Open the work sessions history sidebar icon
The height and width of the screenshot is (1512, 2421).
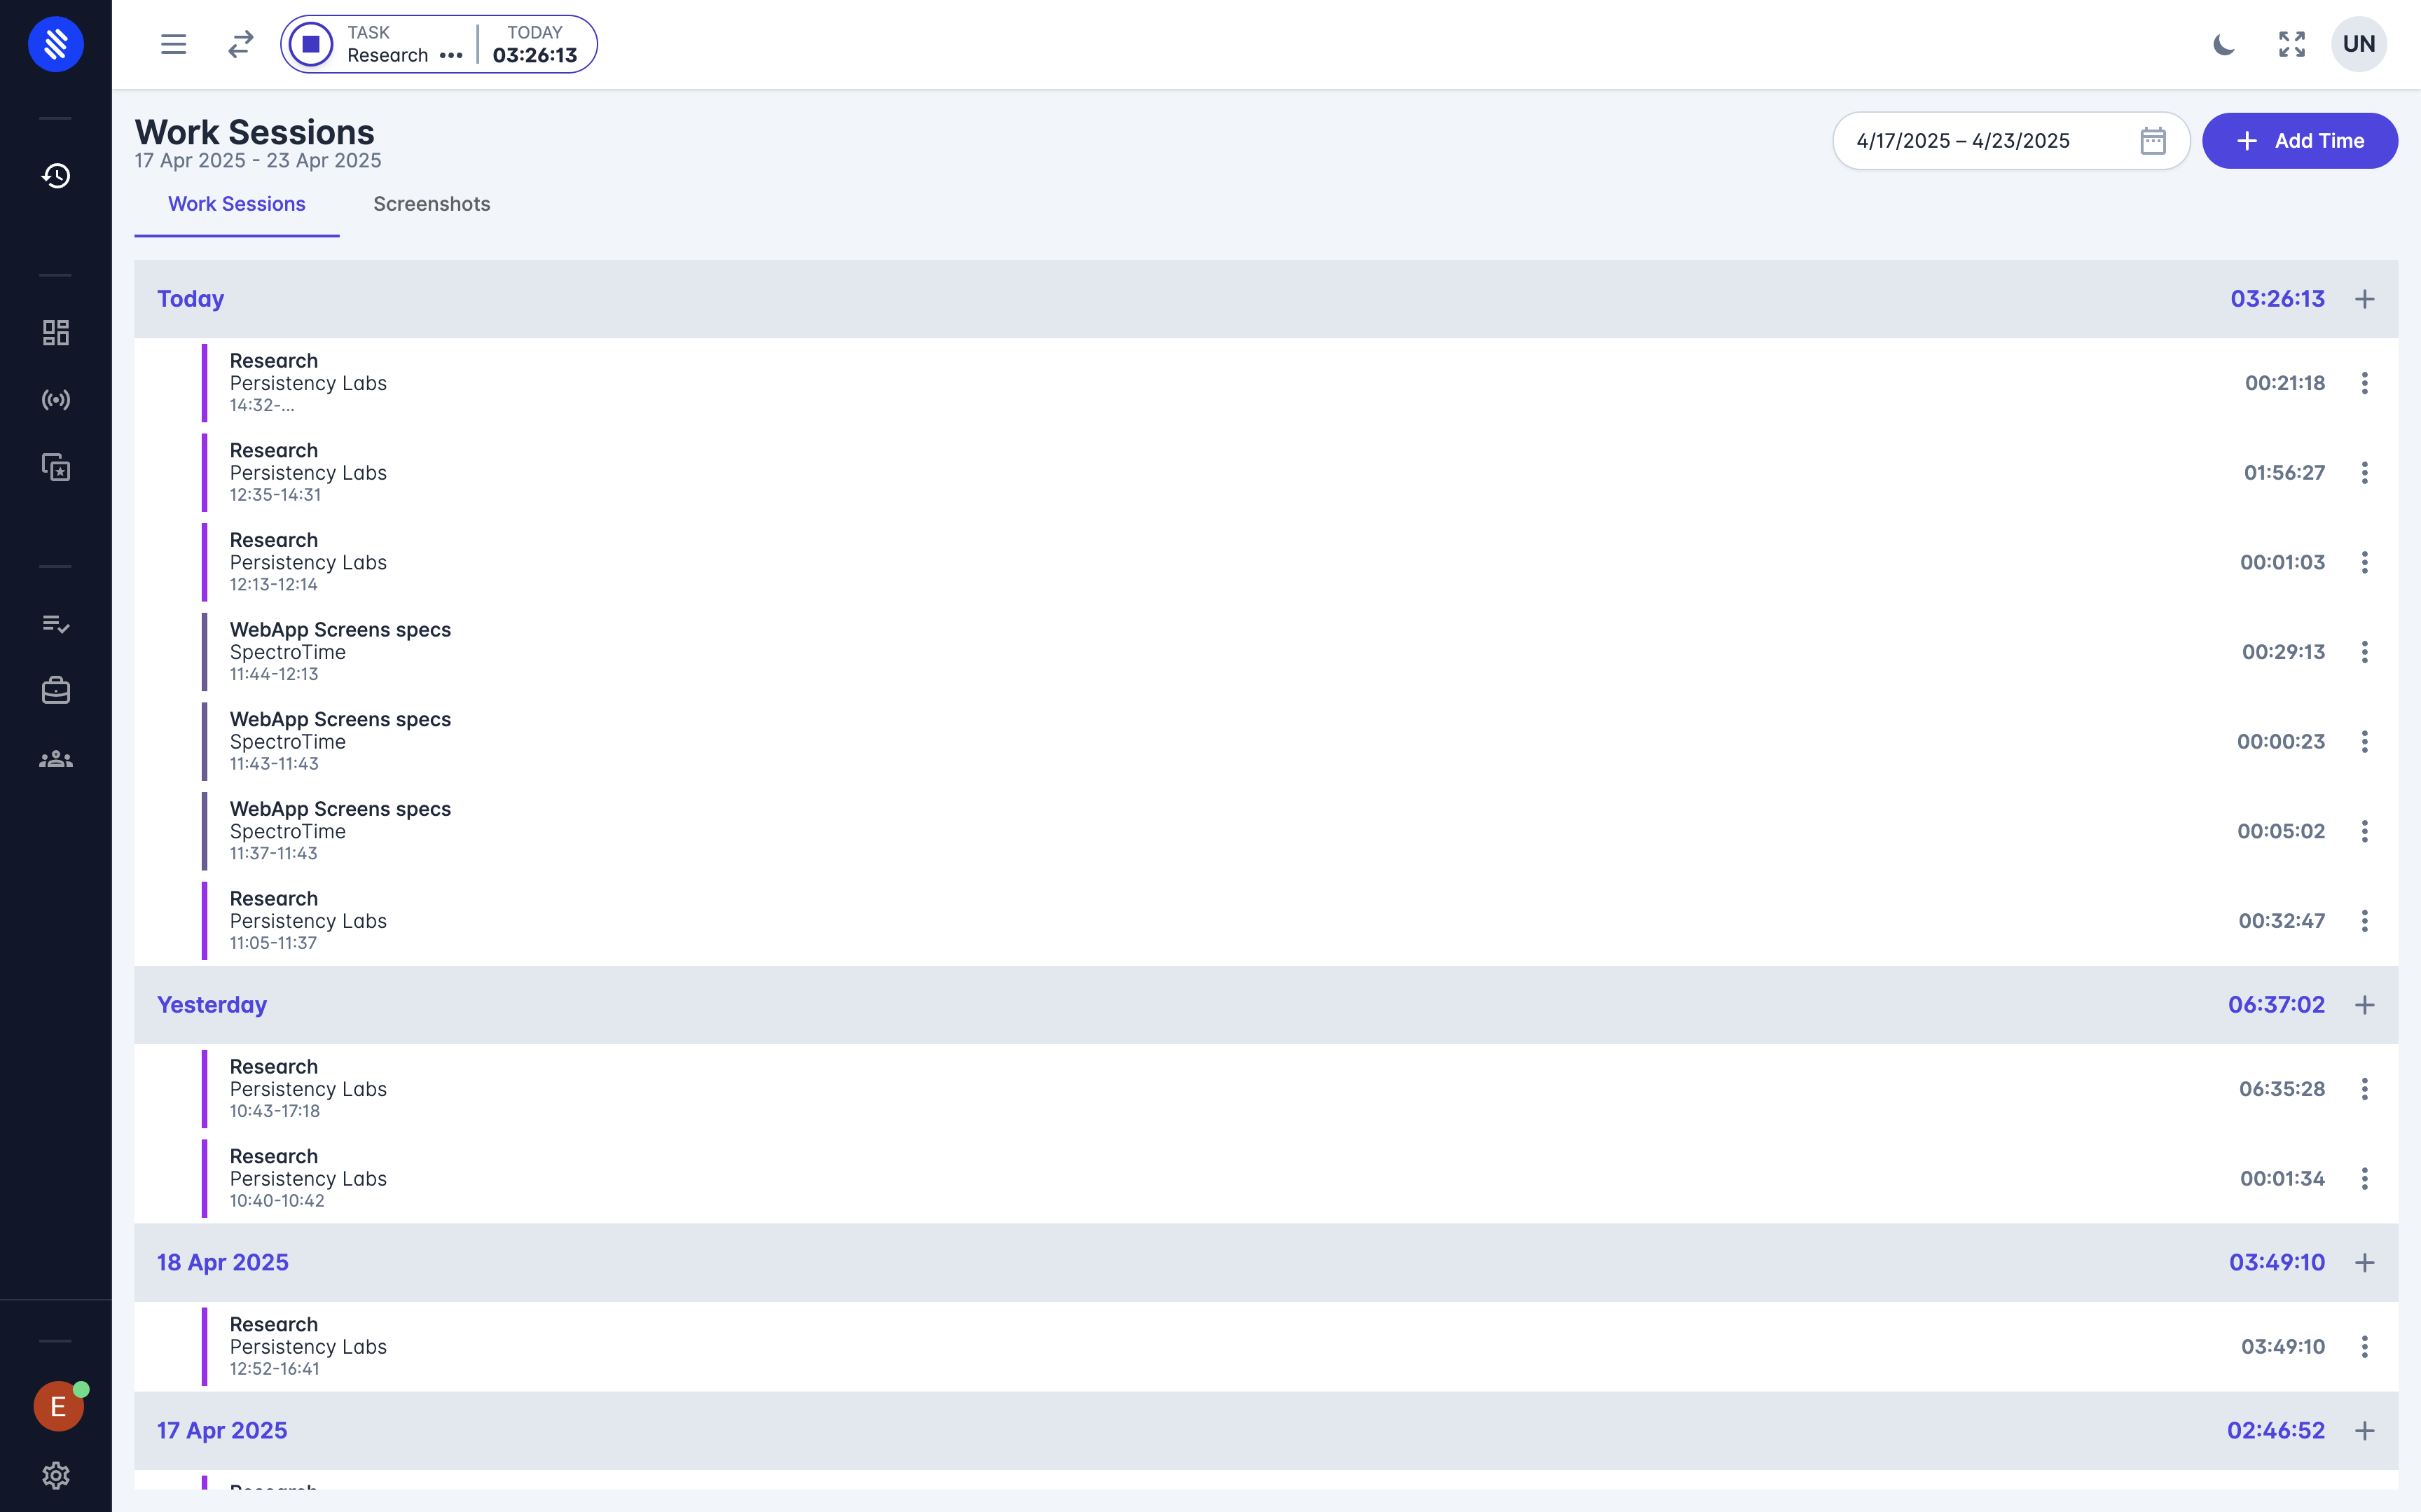coord(56,176)
